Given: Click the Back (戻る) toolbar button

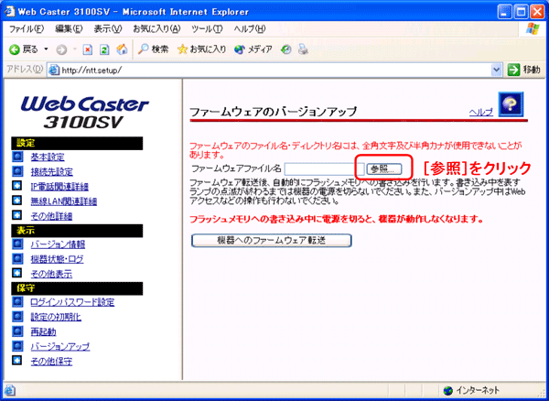Looking at the screenshot, I should (23, 49).
